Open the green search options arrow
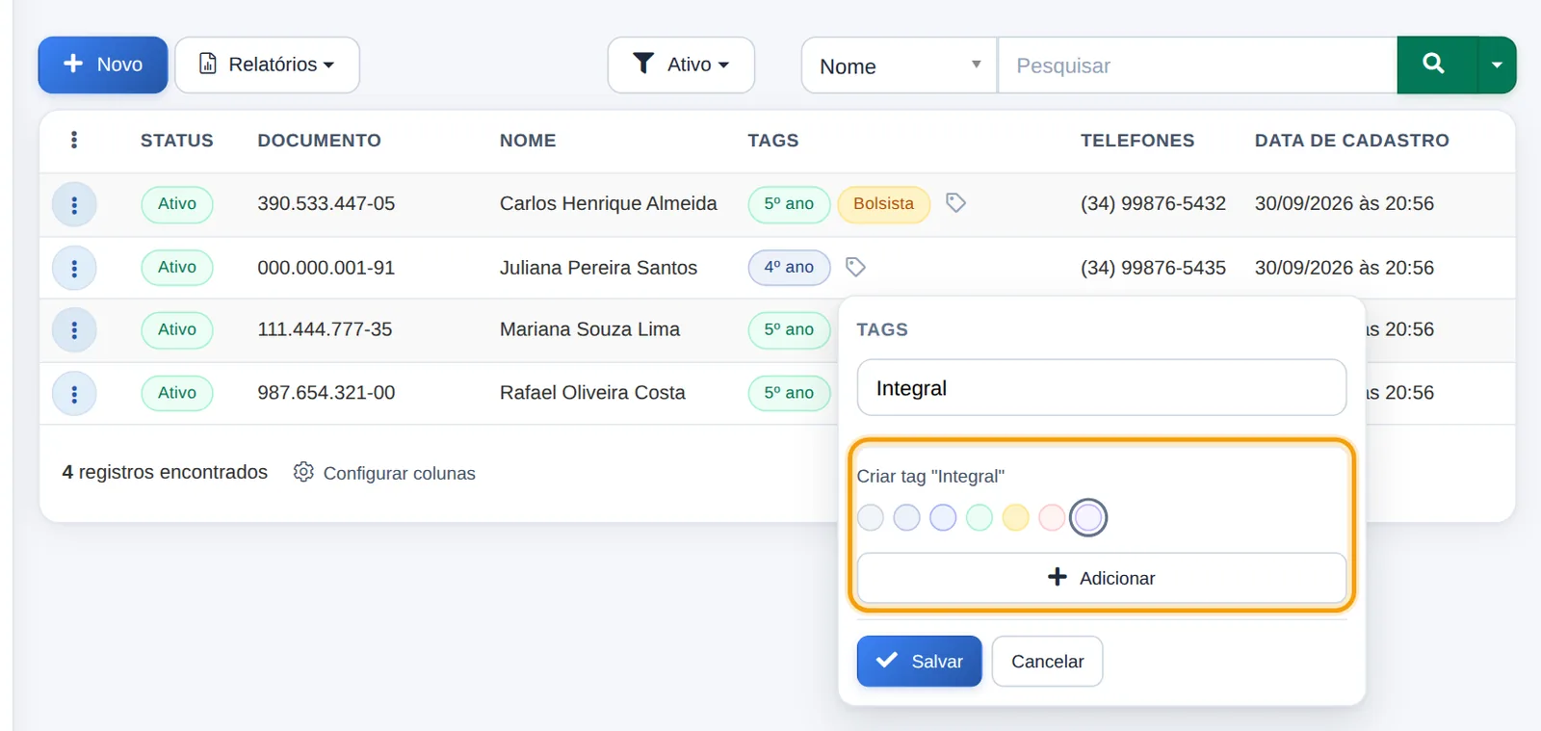The width and height of the screenshot is (1541, 731). (1497, 65)
